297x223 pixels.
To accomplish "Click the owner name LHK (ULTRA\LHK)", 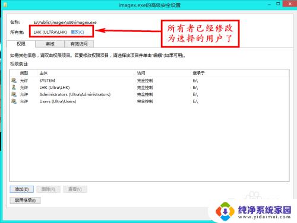I will pyautogui.click(x=50, y=32).
